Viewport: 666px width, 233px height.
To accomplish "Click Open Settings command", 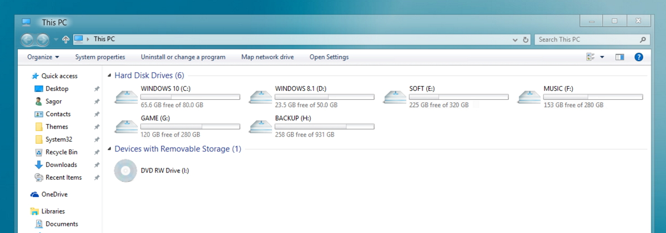I will [329, 57].
